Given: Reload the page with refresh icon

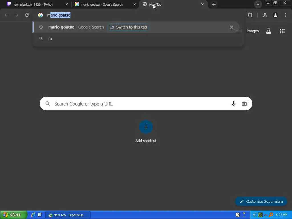Looking at the screenshot, I should point(27,15).
